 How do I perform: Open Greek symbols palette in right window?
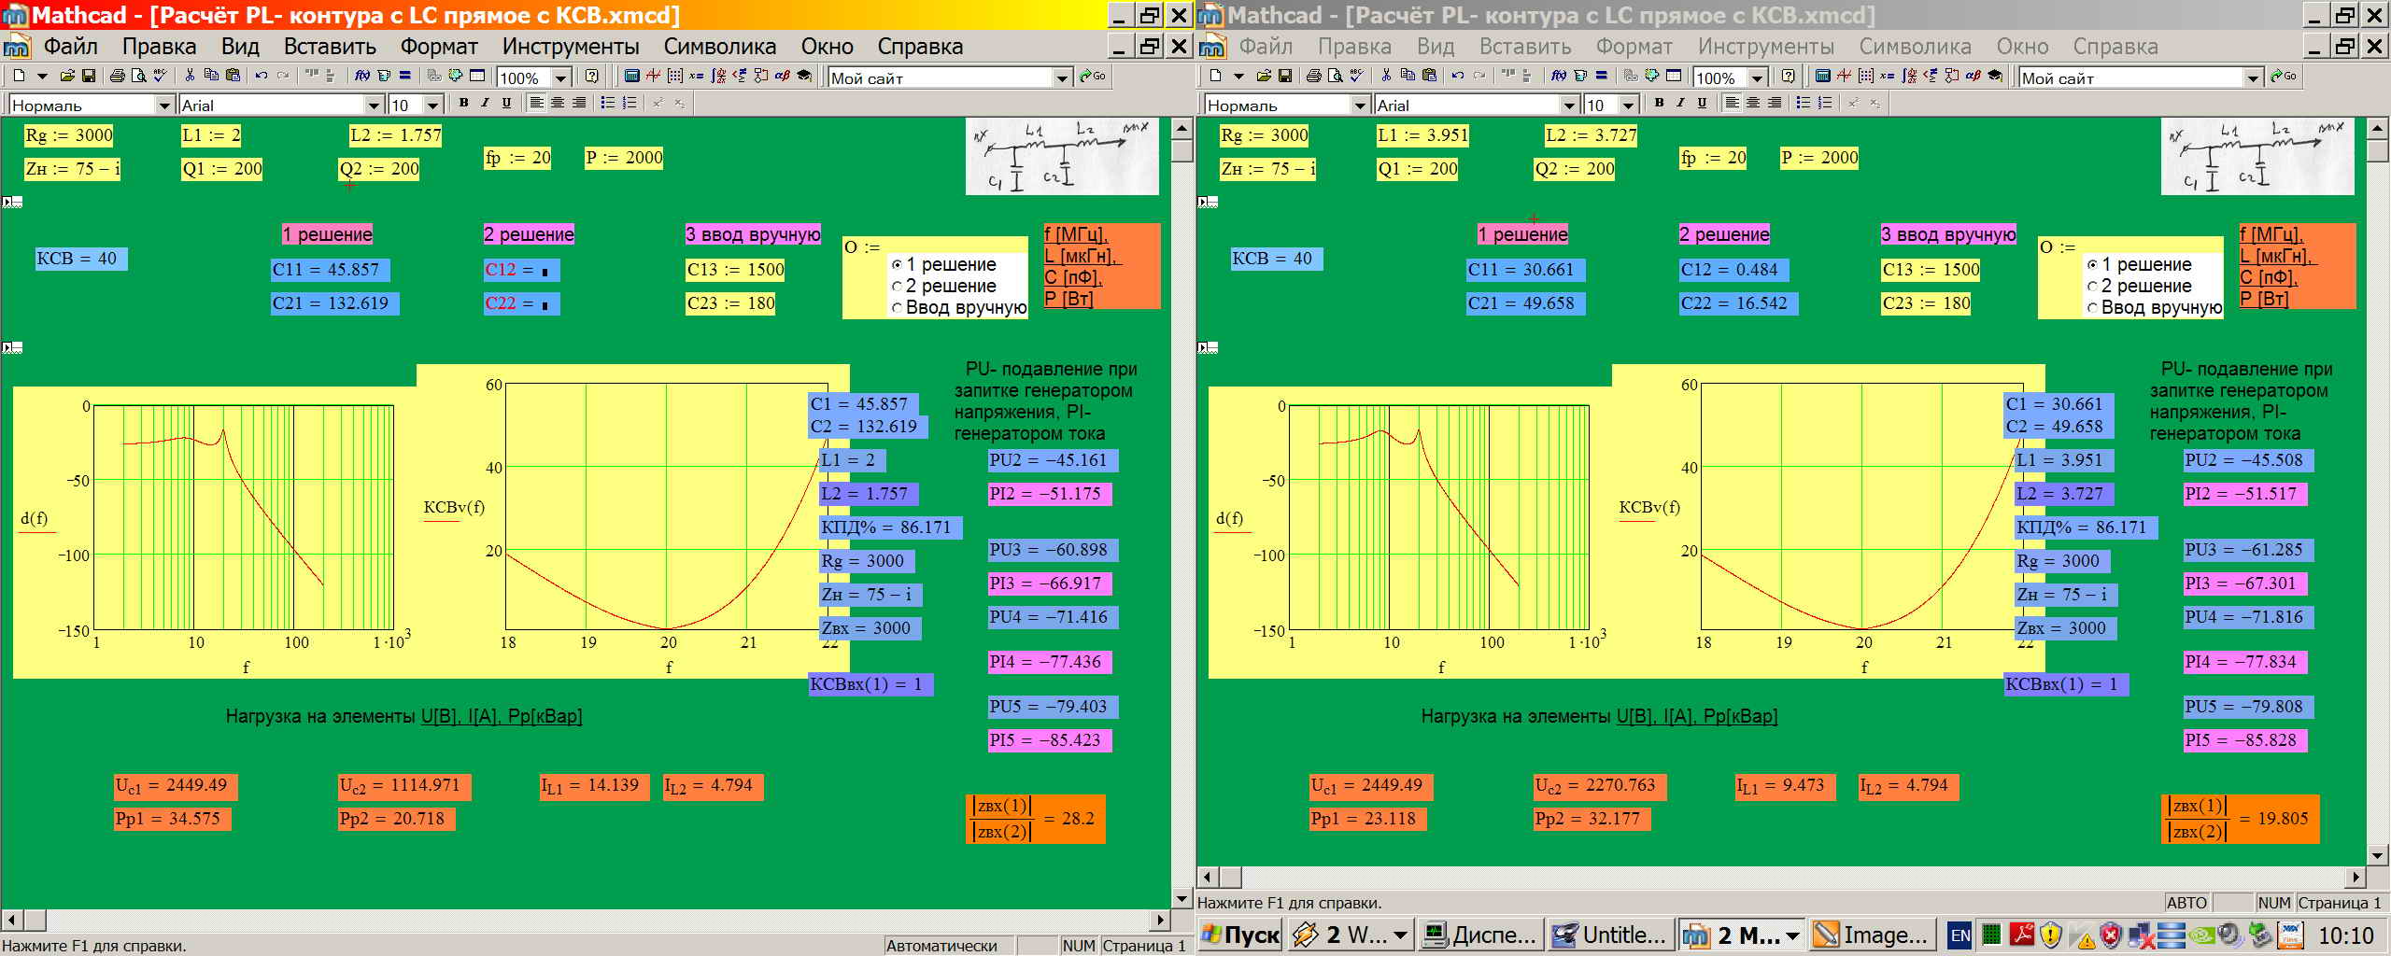(x=1973, y=76)
